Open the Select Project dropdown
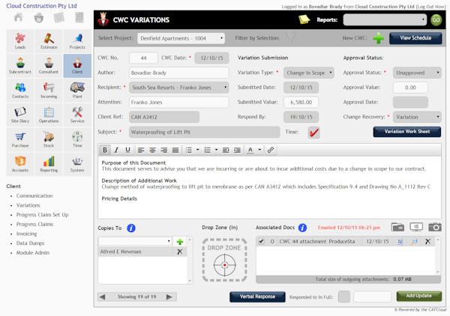The width and height of the screenshot is (450, 316). pyautogui.click(x=181, y=38)
